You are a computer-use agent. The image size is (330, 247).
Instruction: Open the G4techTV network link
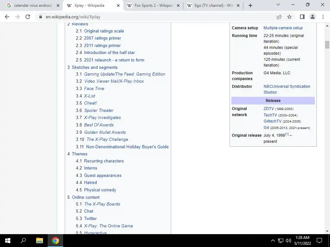pyautogui.click(x=272, y=121)
